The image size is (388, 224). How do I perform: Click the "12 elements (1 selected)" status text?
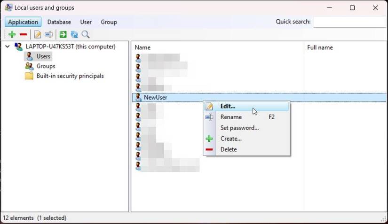[35, 218]
